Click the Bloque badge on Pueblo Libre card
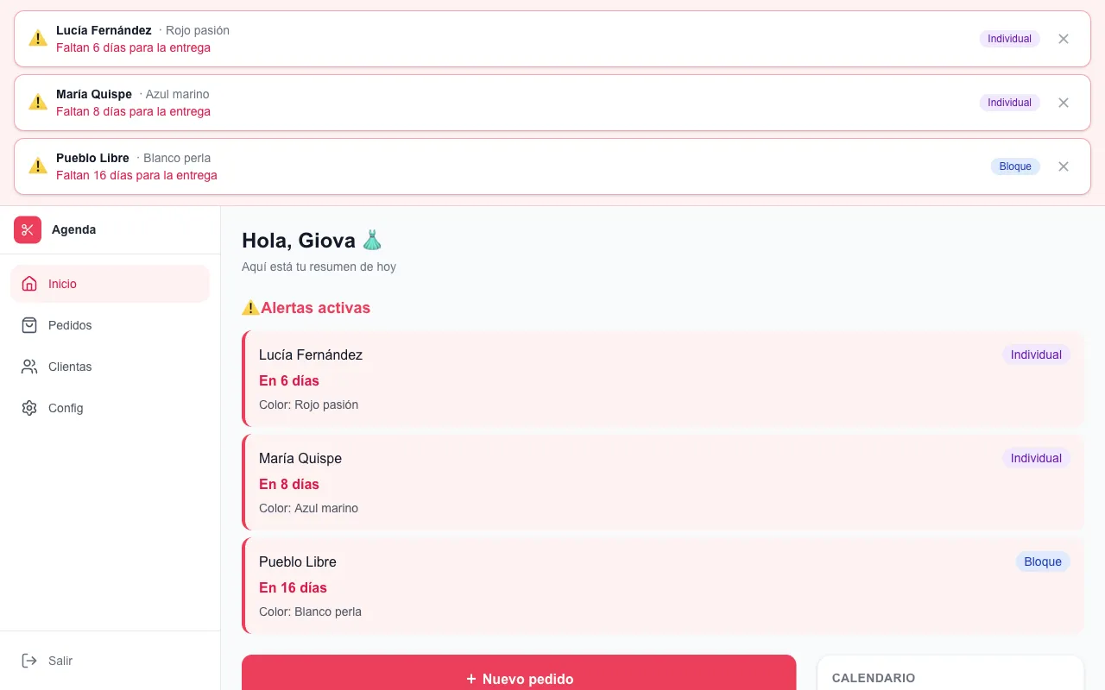Viewport: 1105px width, 690px height. (1043, 561)
